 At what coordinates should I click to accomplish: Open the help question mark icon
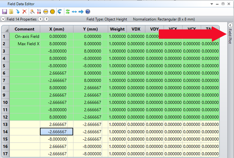point(87,12)
